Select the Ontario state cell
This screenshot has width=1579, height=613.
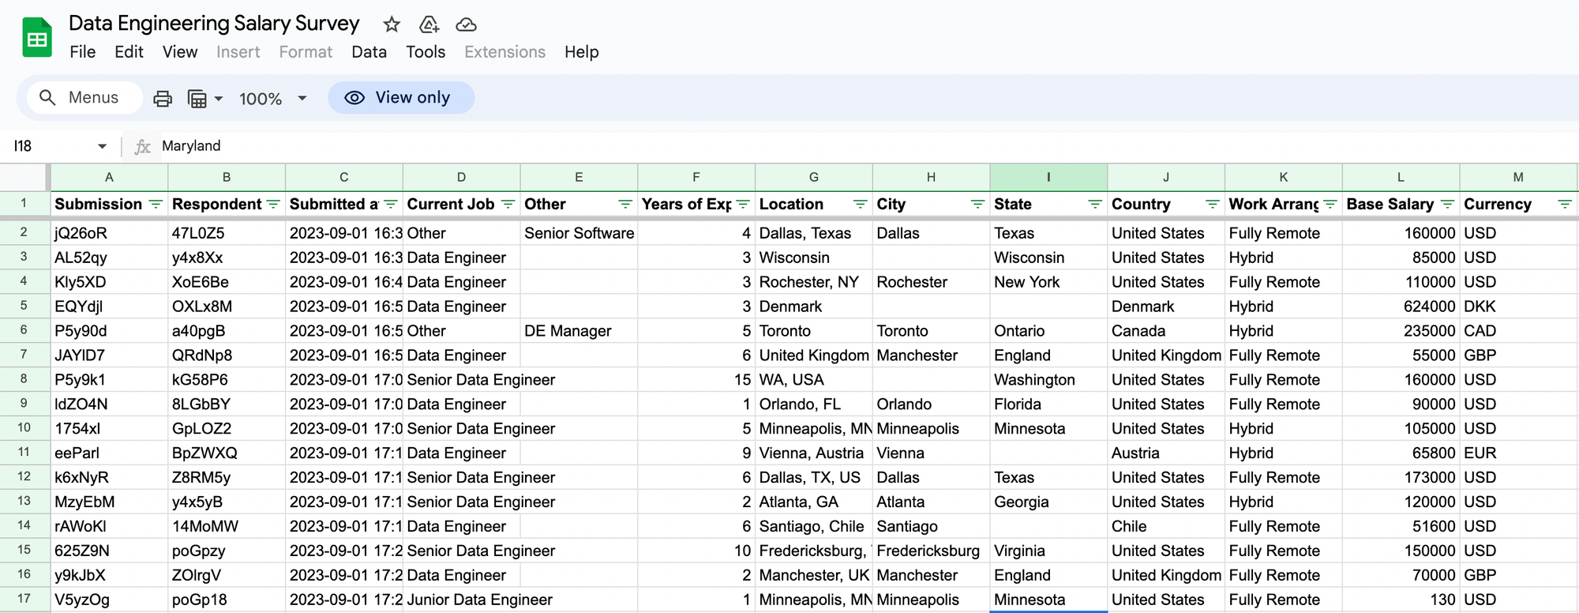[1048, 331]
